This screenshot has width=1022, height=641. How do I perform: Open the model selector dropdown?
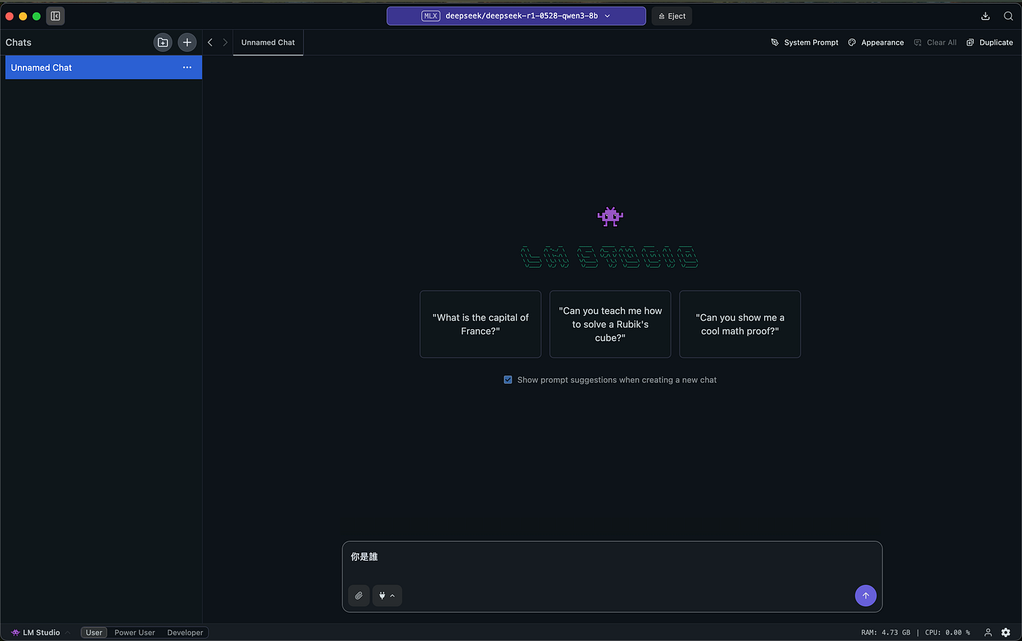(x=516, y=16)
